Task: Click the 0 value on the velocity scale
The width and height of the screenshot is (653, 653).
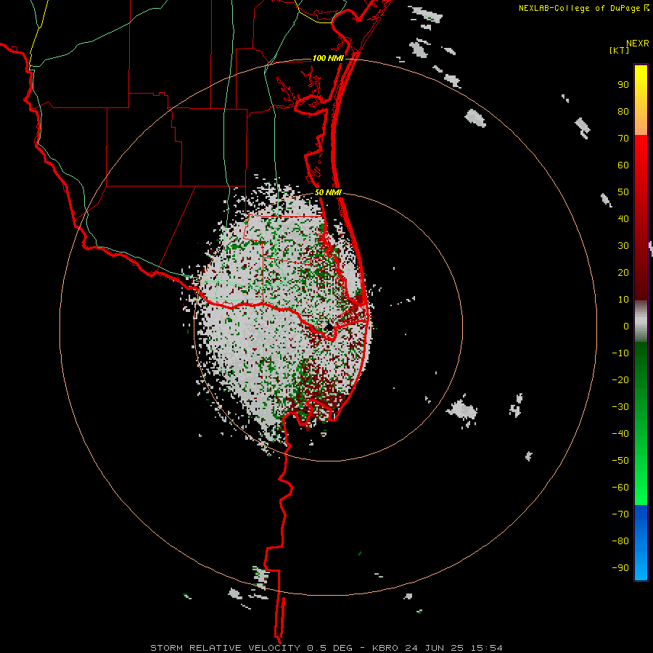Action: tap(626, 326)
